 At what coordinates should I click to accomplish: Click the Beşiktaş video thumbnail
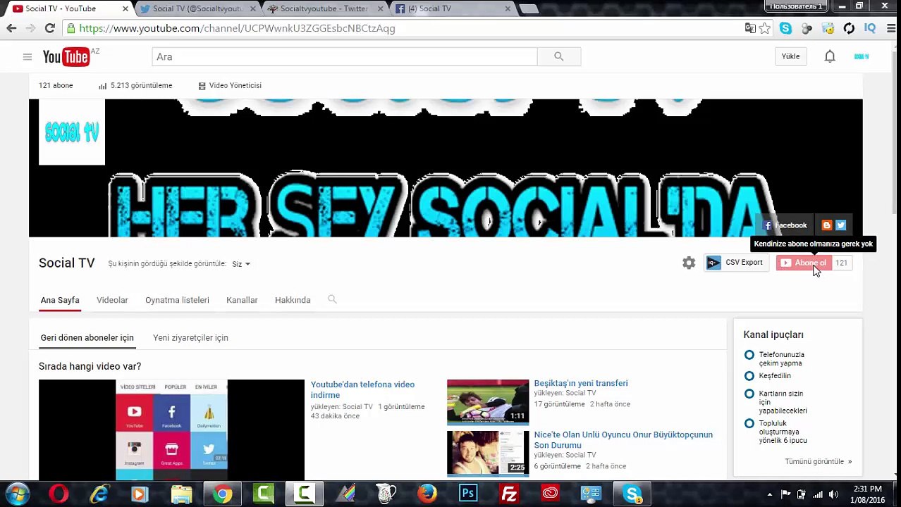[x=488, y=402]
